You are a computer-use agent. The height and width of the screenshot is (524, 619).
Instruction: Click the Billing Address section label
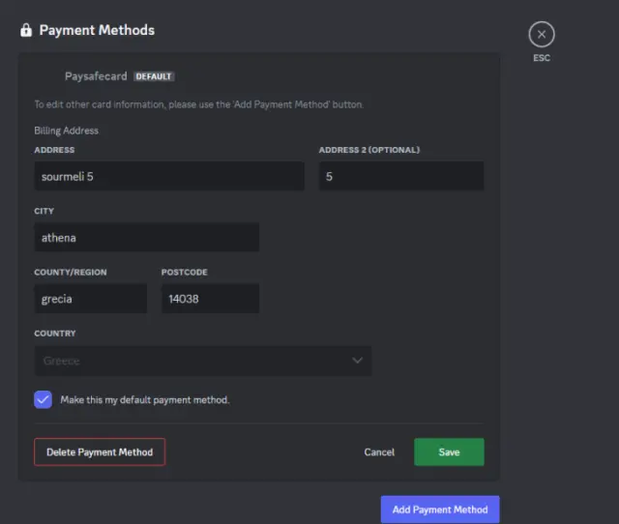67,131
